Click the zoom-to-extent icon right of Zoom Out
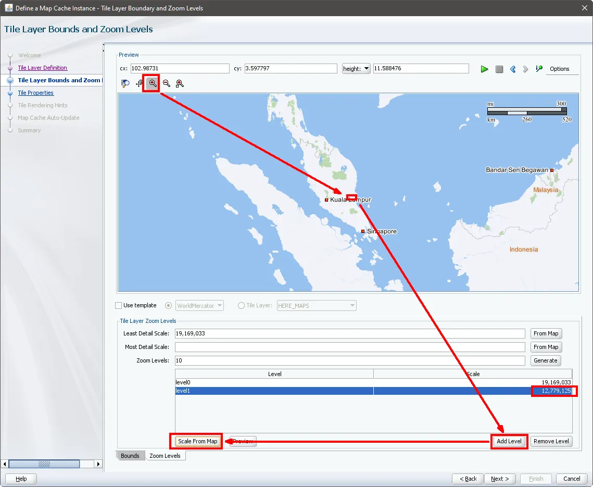The height and width of the screenshot is (487, 593). pos(180,83)
